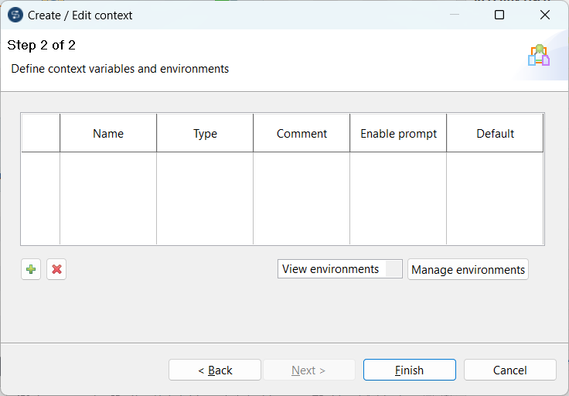Select the Default column header
The width and height of the screenshot is (569, 396).
pos(495,133)
